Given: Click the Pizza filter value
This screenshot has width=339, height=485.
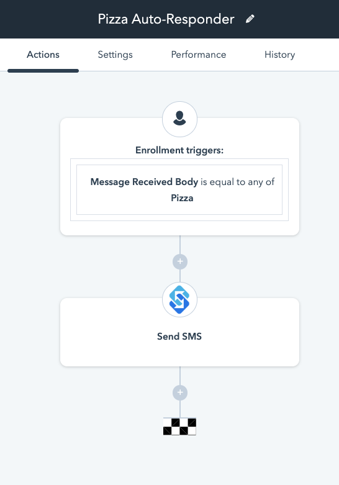Looking at the screenshot, I should click(182, 198).
